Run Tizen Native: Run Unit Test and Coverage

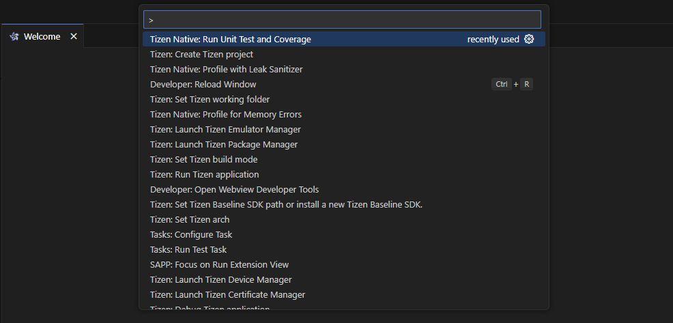pos(231,40)
